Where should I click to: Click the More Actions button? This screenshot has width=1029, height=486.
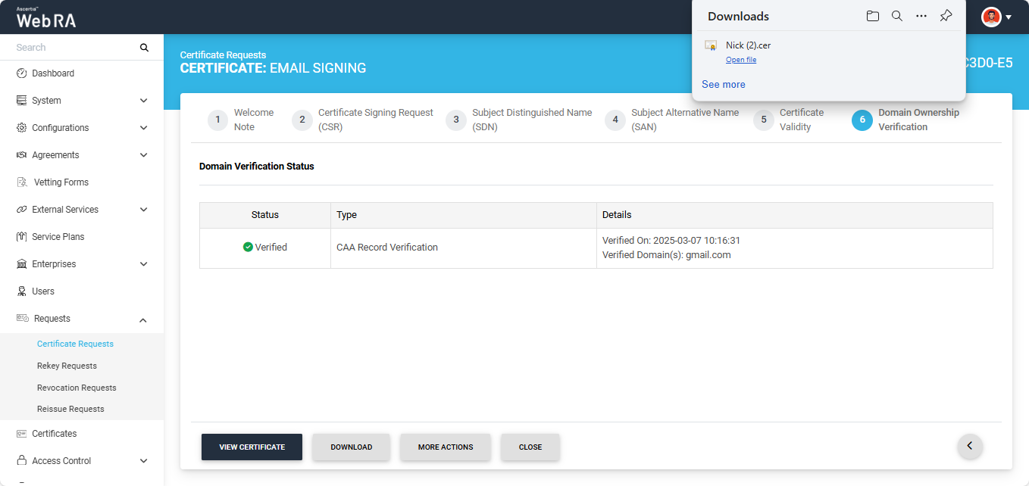coord(446,447)
